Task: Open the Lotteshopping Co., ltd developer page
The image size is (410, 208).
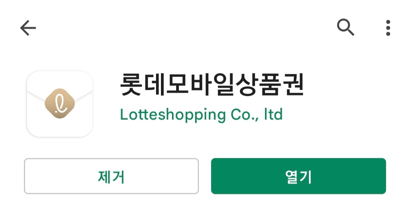Action: (201, 115)
